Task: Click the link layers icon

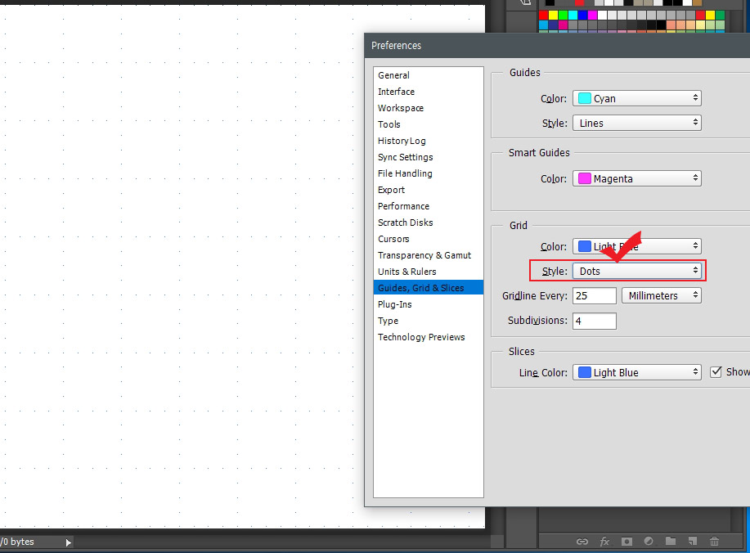Action: (582, 542)
